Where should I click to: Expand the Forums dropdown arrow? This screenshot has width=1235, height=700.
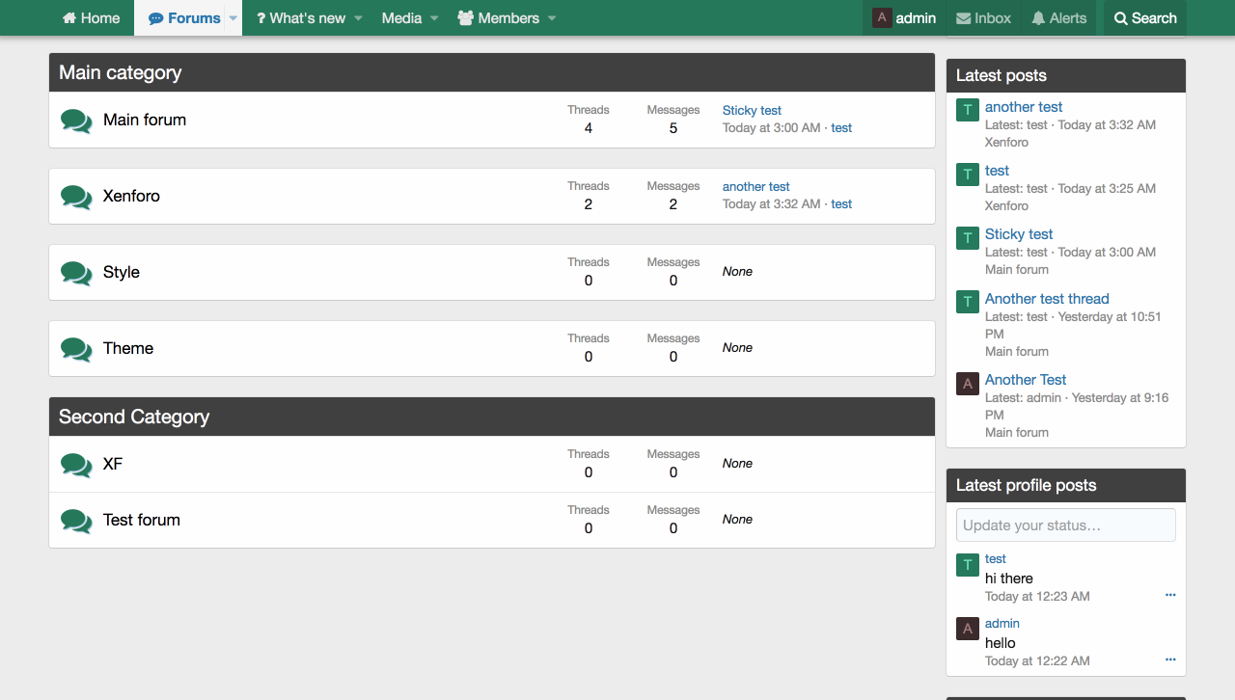(x=233, y=18)
